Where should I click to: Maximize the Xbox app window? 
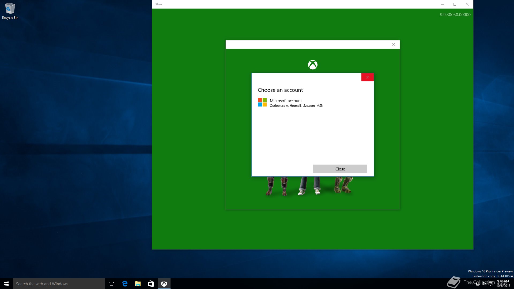click(455, 4)
